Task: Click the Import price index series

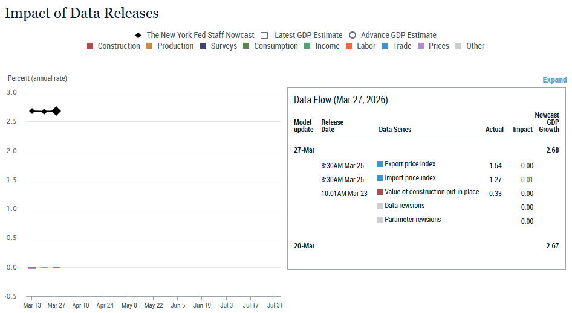Action: coord(409,178)
